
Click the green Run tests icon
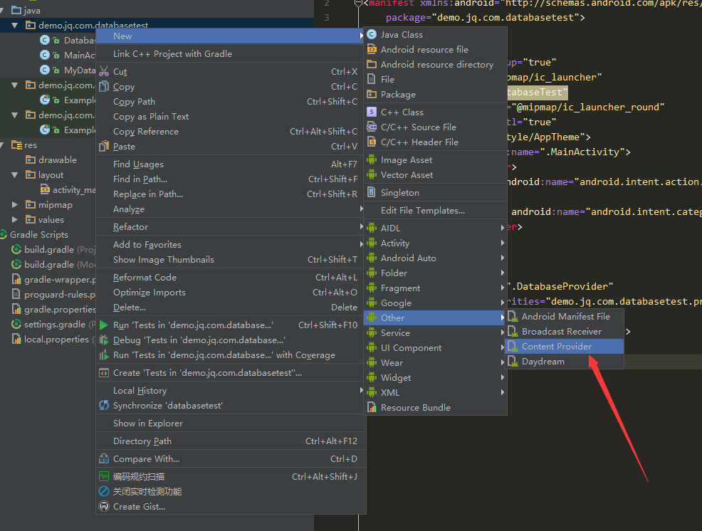tap(104, 325)
